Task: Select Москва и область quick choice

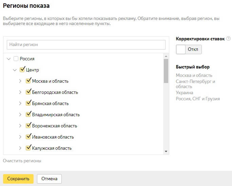Action: (194, 75)
